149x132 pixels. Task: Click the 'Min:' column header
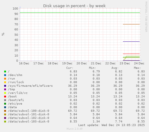92,68
